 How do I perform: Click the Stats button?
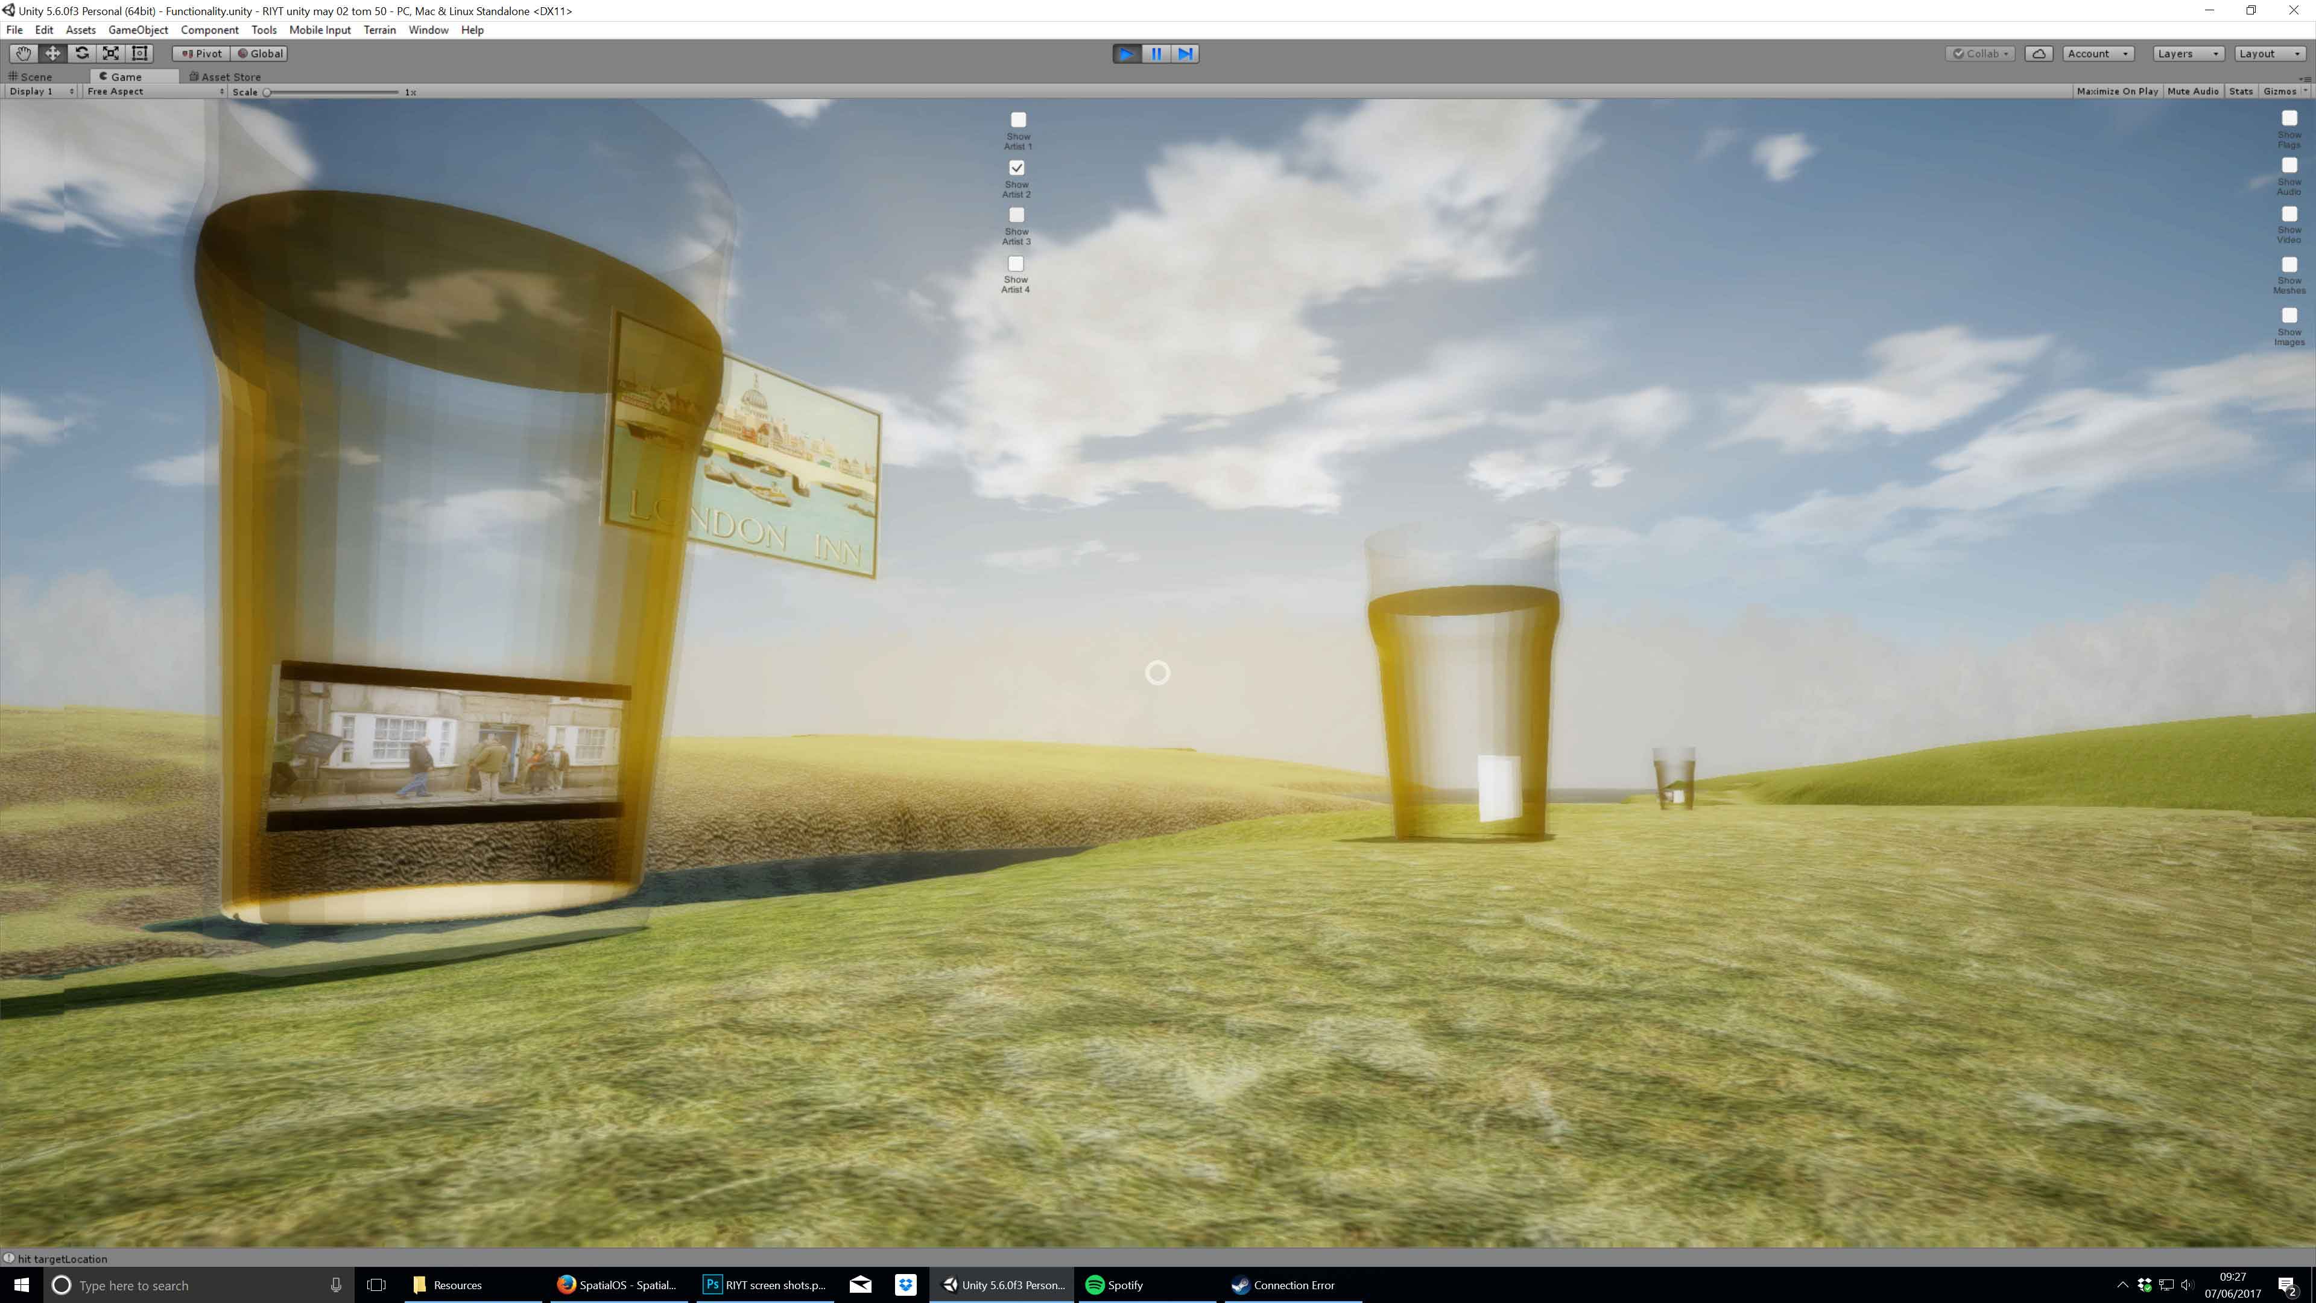tap(2241, 92)
